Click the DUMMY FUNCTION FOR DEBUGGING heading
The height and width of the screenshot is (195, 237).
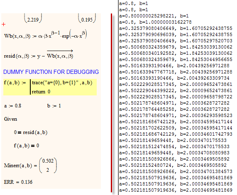coord(51,72)
